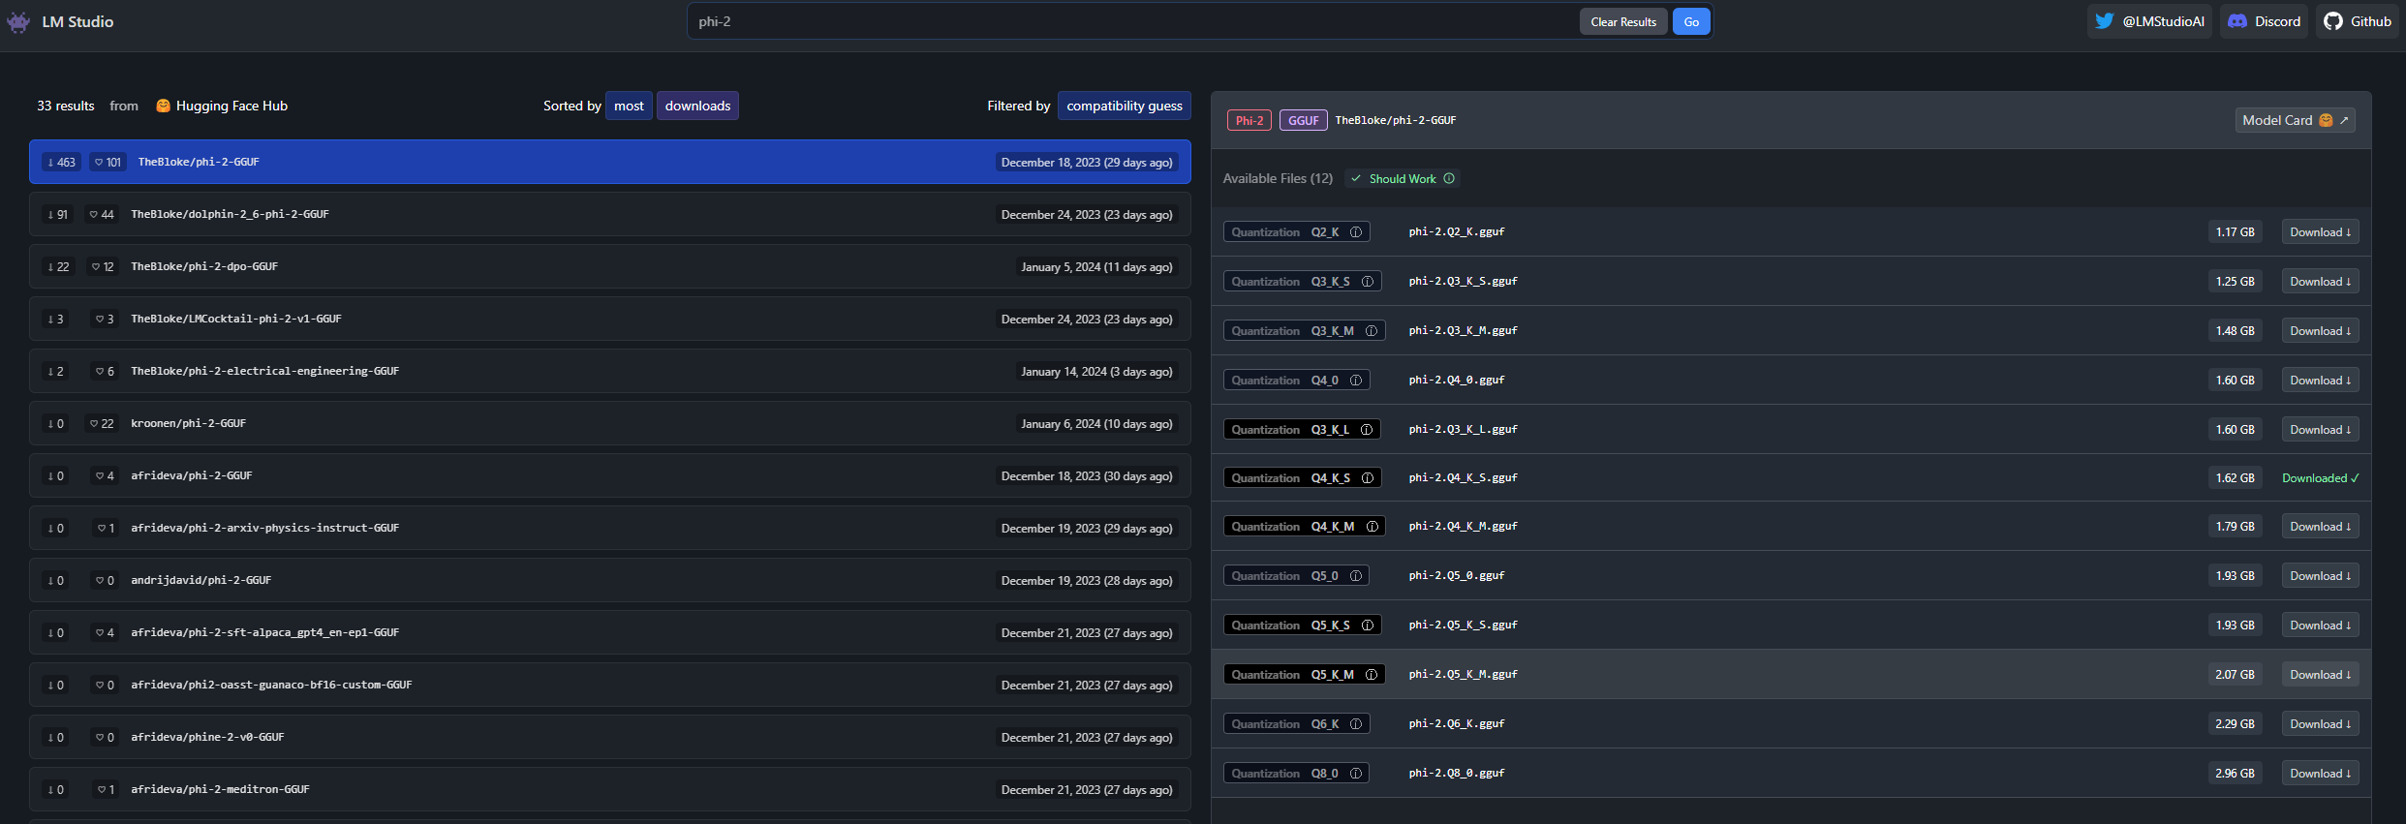
Task: Show info for Q2_K quantization
Action: (1356, 232)
